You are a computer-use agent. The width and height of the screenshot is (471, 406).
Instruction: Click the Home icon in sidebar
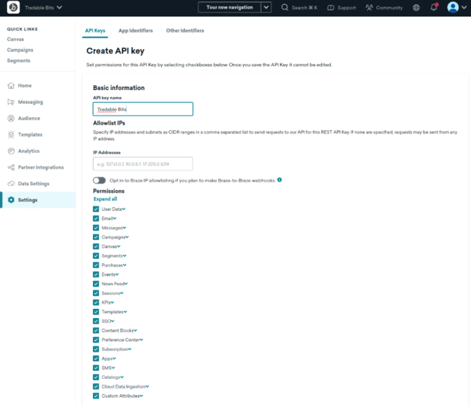[x=11, y=85]
